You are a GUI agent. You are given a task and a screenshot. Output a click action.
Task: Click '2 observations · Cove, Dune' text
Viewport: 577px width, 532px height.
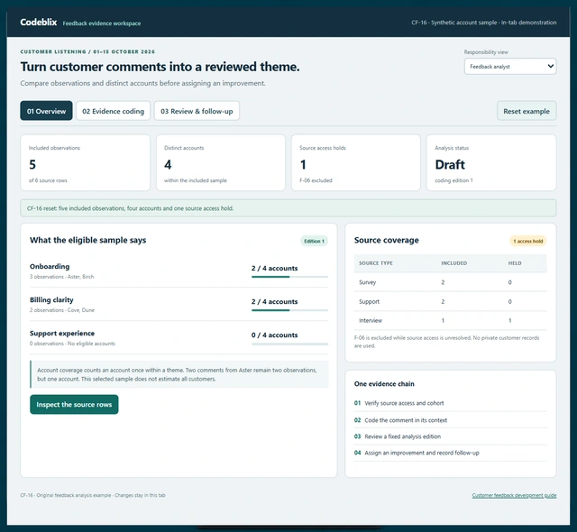tap(62, 310)
